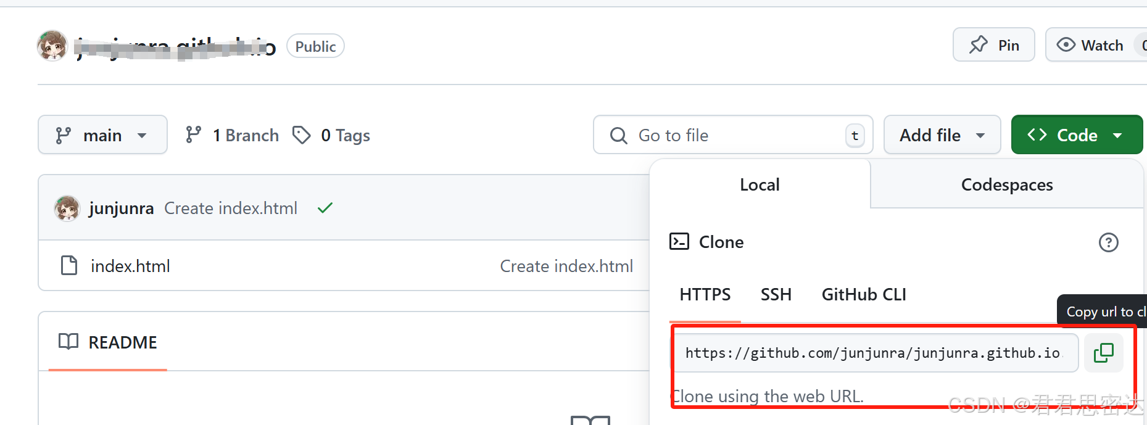Click the t keyboard shortcut badge
The image size is (1147, 425).
click(855, 135)
